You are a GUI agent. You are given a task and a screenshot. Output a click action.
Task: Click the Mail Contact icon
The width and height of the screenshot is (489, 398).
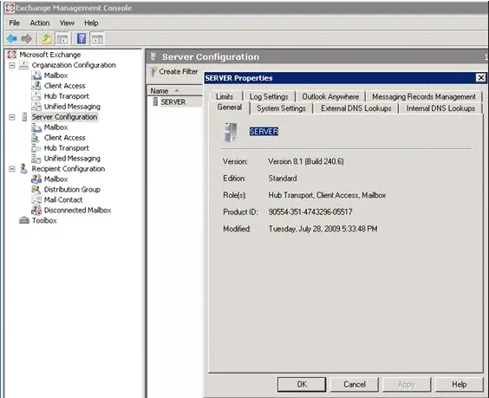click(36, 199)
